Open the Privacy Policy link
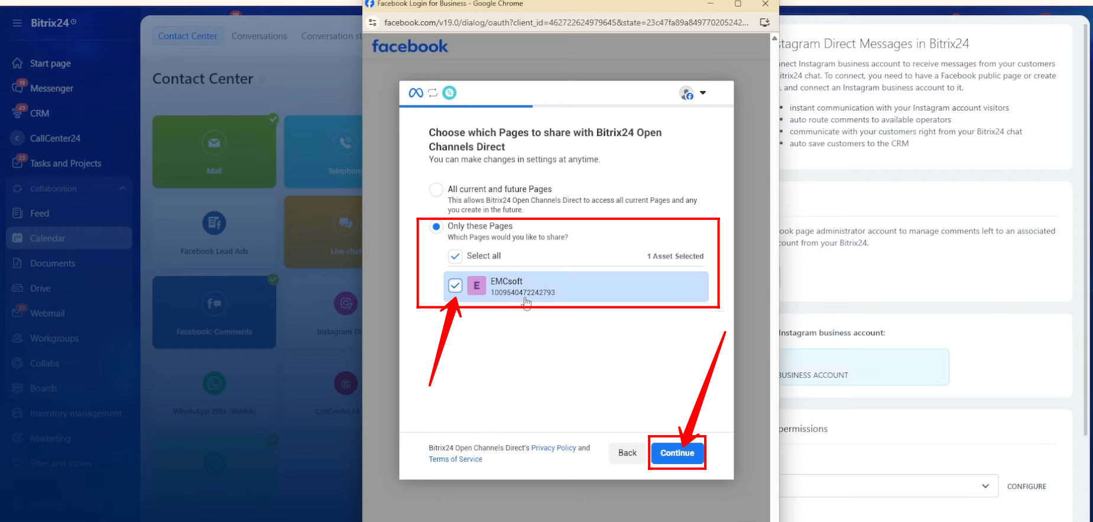The width and height of the screenshot is (1093, 522). click(x=553, y=448)
